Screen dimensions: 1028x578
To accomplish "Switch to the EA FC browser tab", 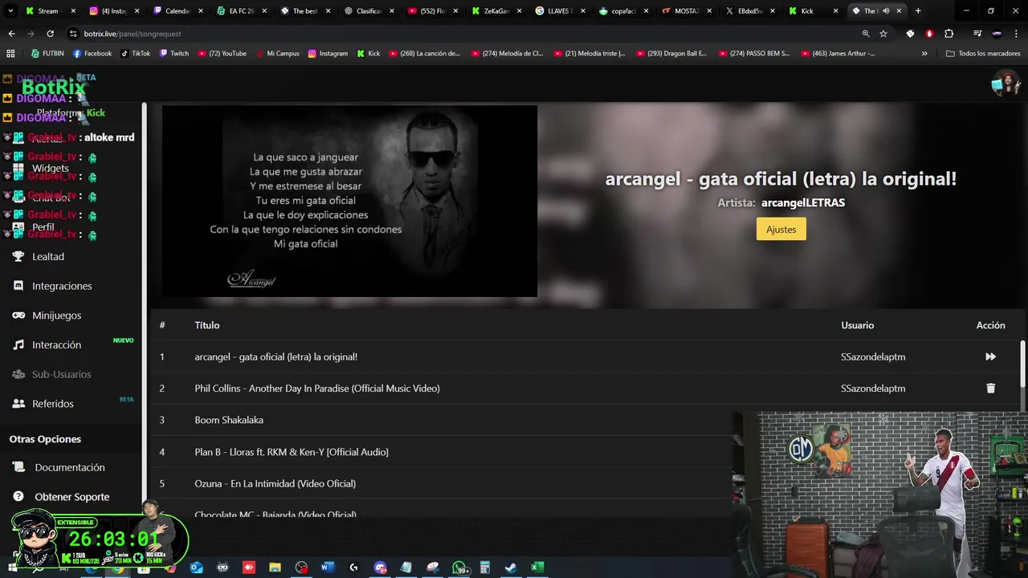I will (x=241, y=11).
